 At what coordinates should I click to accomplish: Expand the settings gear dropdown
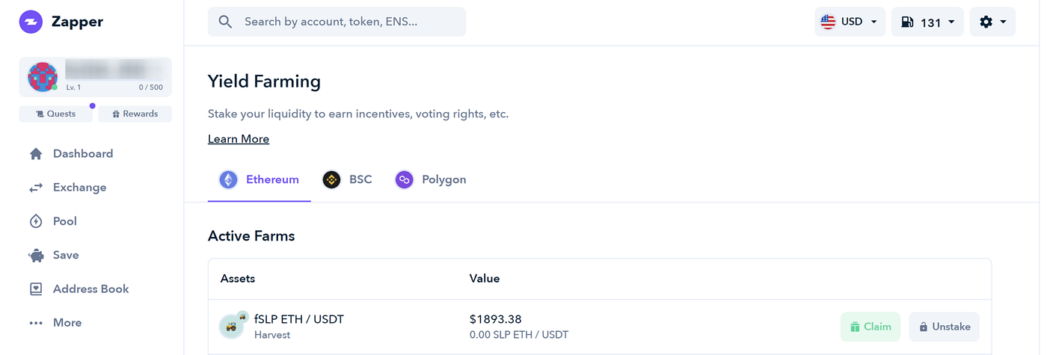point(992,22)
